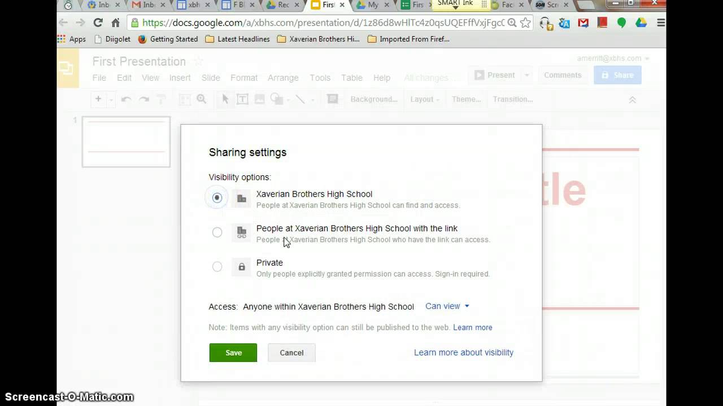Click the Gmail extension icon

(x=583, y=23)
